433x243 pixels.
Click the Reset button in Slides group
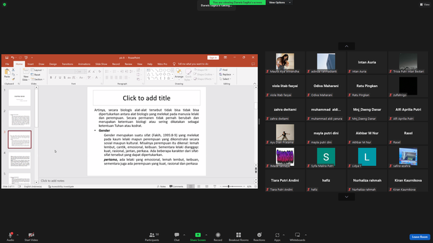(36, 75)
